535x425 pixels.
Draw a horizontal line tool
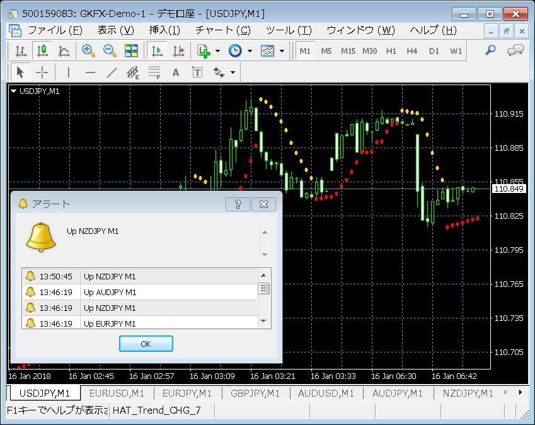pyautogui.click(x=90, y=73)
